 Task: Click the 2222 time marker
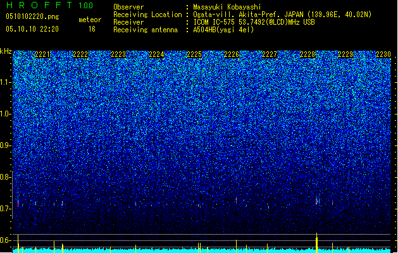click(x=80, y=54)
